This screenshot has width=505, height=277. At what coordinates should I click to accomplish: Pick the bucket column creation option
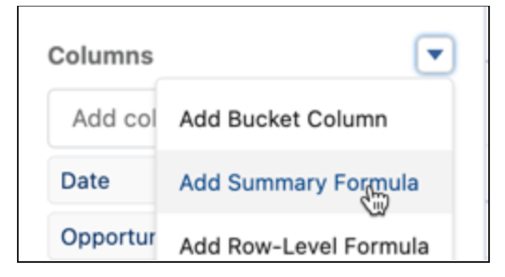click(283, 119)
